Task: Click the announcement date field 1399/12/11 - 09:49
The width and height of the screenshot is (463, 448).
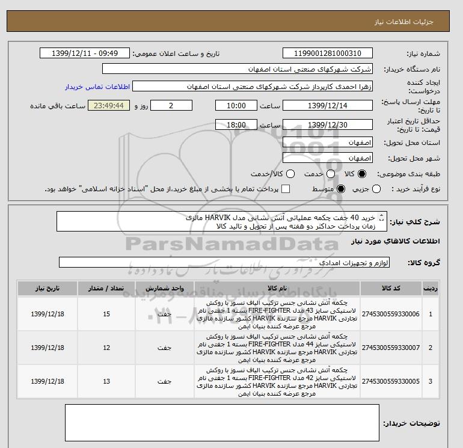Action: (x=85, y=53)
